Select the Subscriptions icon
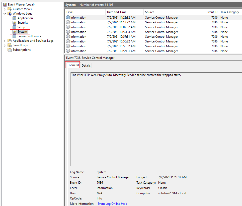The image size is (242, 206). tap(10, 49)
